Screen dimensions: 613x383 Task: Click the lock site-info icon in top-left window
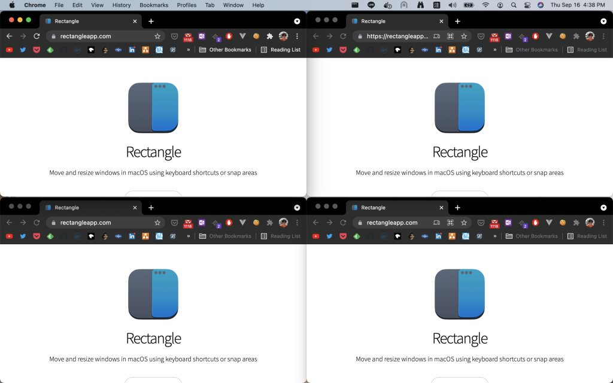[53, 37]
